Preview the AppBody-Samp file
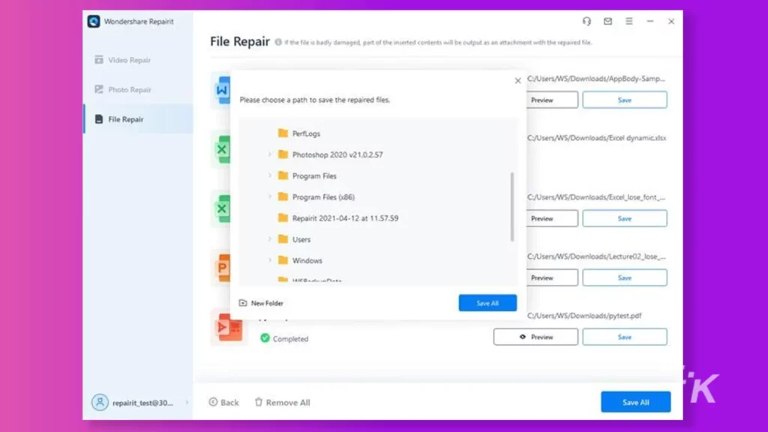768x432 pixels. (552, 100)
